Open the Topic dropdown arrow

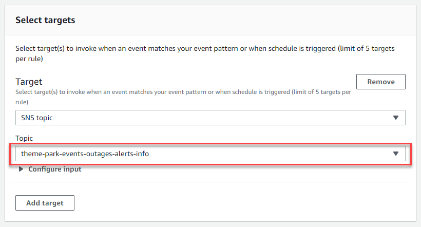tap(395, 154)
